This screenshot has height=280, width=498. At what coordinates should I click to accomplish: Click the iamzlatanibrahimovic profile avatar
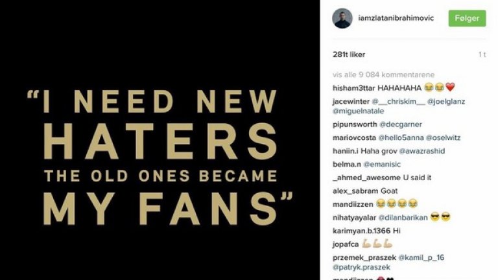pos(342,18)
